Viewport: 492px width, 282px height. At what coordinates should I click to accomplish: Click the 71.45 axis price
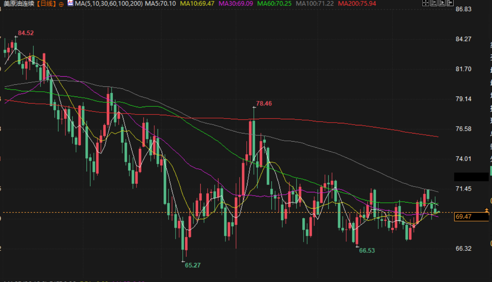(464, 189)
